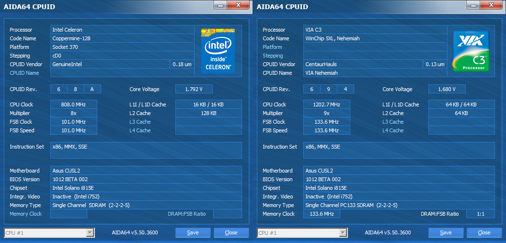
Task: Close the VIA C3 CPUID window
Action: [x=484, y=232]
